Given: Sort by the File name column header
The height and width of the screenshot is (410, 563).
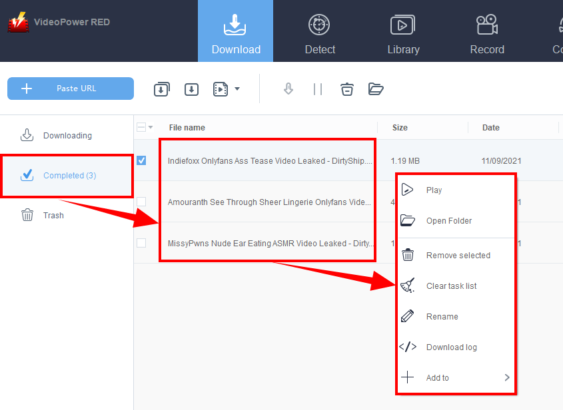Looking at the screenshot, I should click(x=187, y=128).
